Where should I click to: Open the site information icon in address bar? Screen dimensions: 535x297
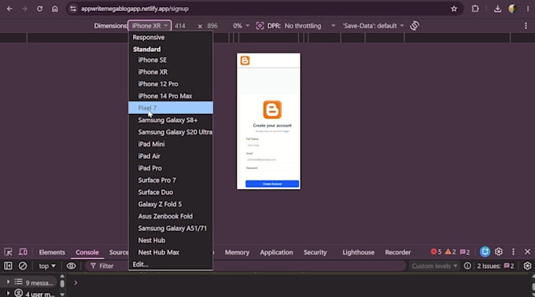73,9
